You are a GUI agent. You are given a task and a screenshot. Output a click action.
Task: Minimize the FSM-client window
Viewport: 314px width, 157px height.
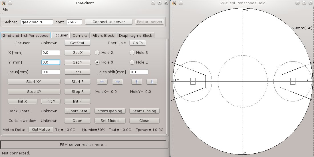point(153,3)
